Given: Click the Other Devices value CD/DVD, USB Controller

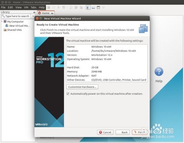Looking at the screenshot, I should pos(119,80).
